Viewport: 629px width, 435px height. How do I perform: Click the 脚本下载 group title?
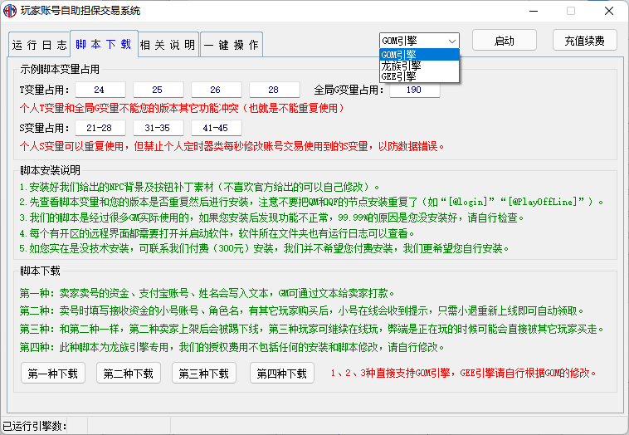(40, 271)
